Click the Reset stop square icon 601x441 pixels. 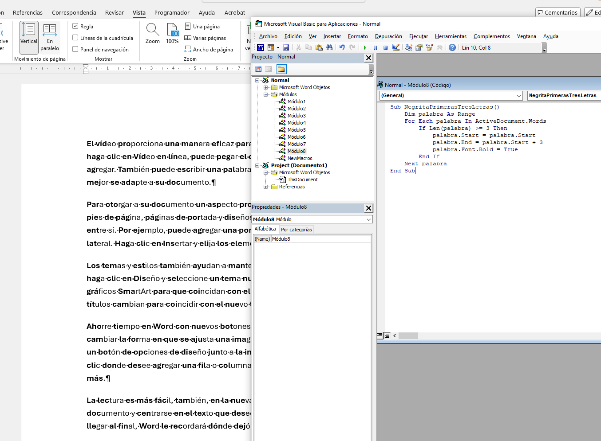385,47
